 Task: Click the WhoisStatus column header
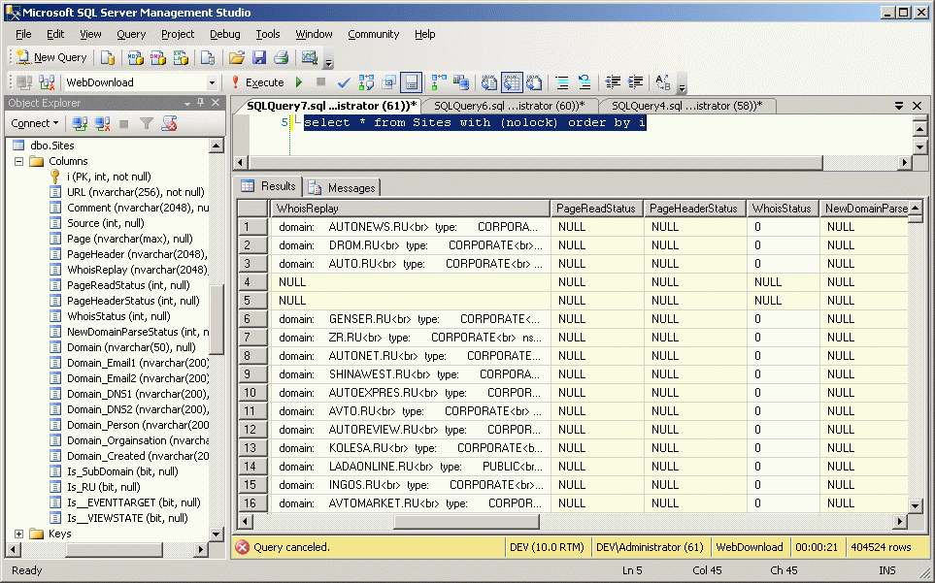tap(782, 209)
